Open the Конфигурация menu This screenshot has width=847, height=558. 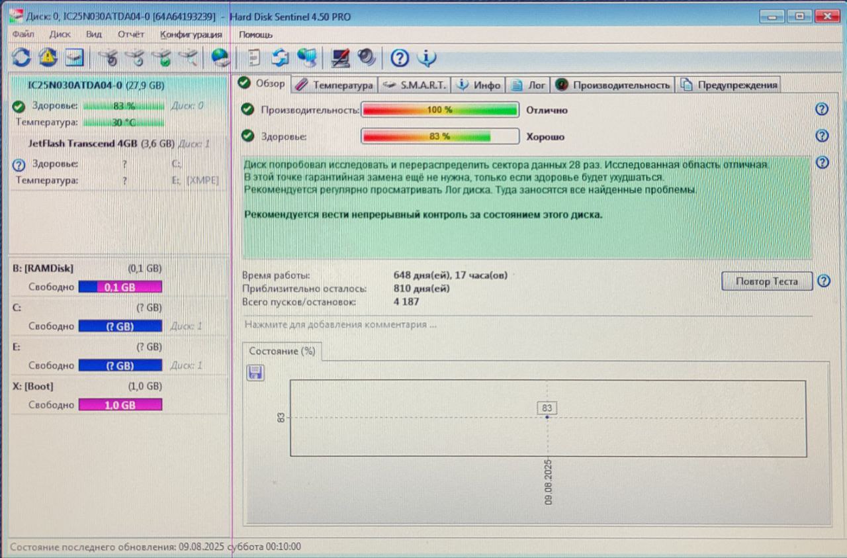(x=191, y=34)
